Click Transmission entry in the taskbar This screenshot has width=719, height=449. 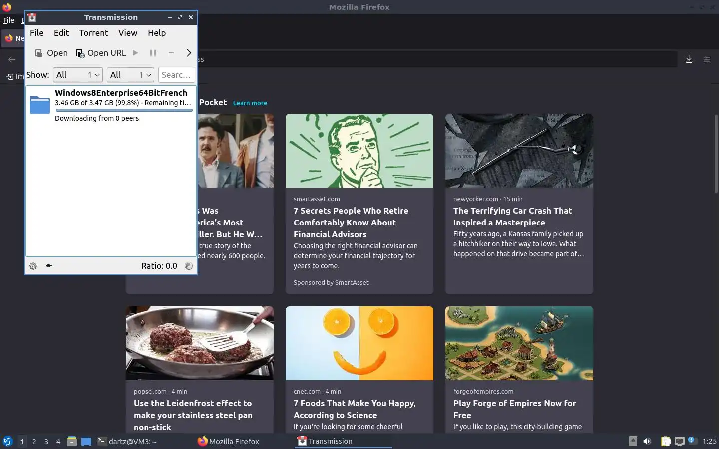click(344, 441)
